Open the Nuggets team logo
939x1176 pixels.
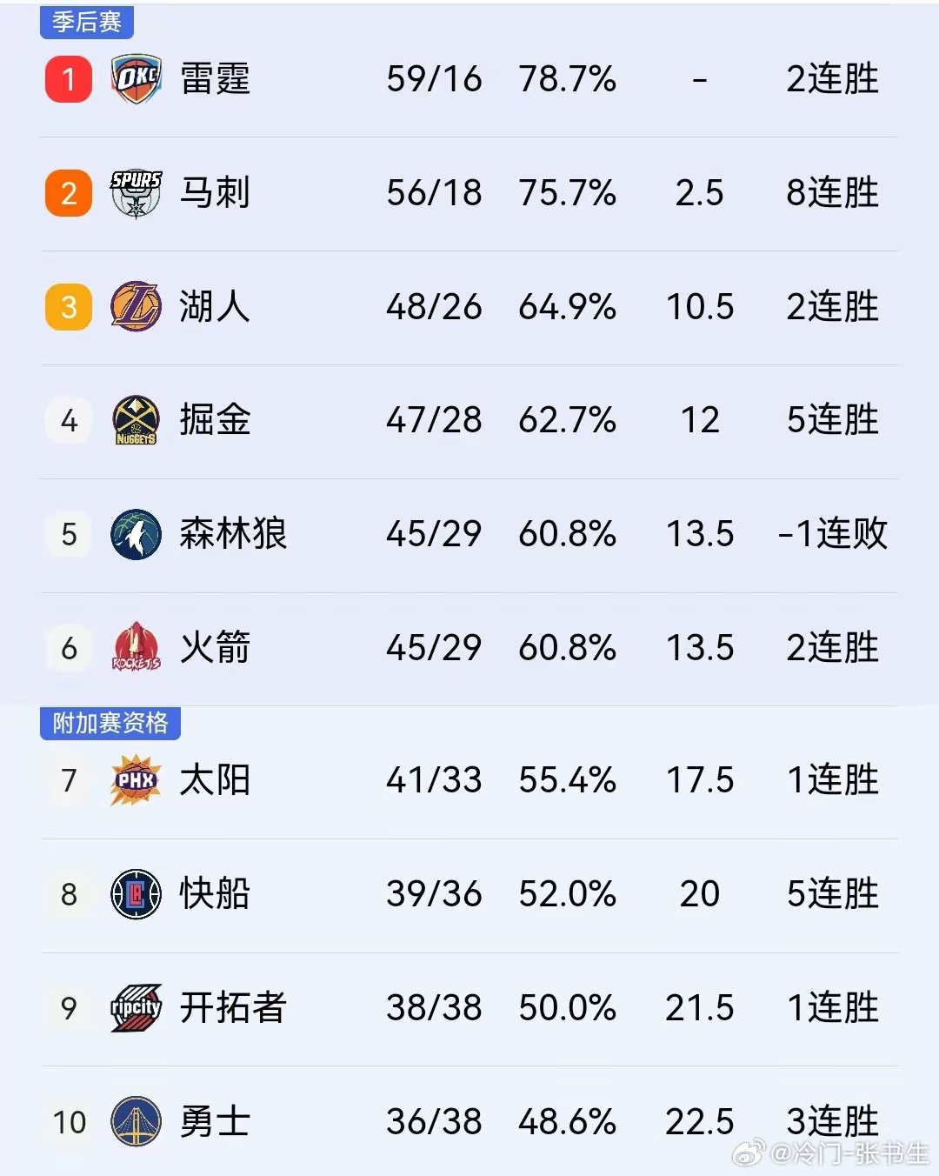click(135, 420)
